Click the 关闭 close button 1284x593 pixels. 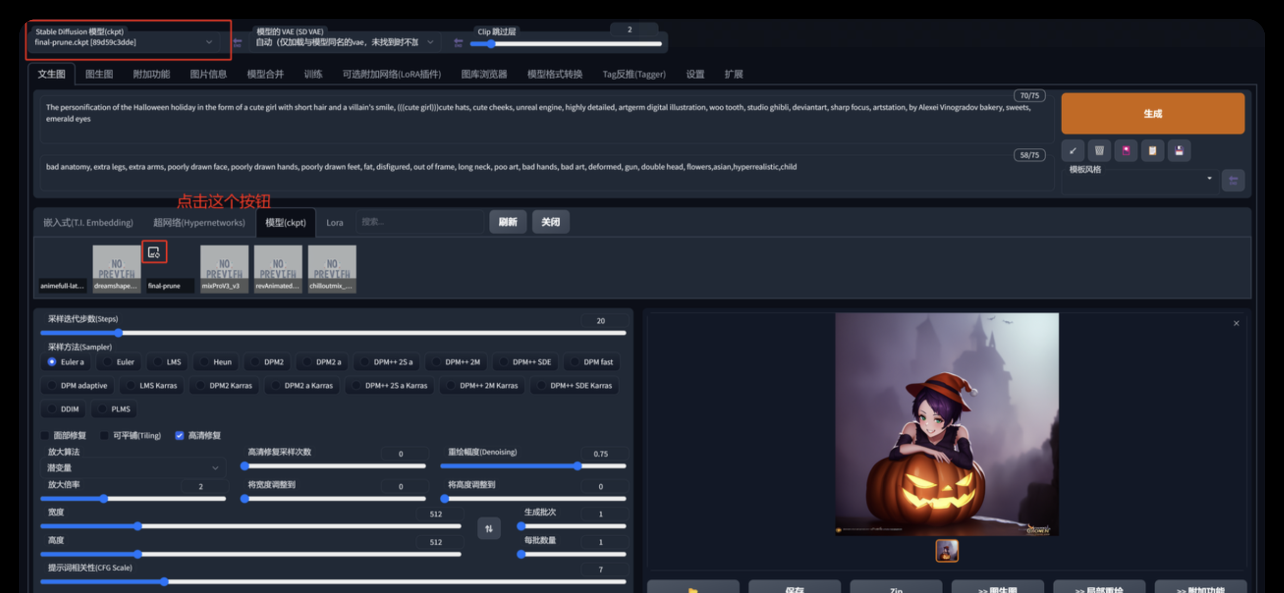point(550,222)
